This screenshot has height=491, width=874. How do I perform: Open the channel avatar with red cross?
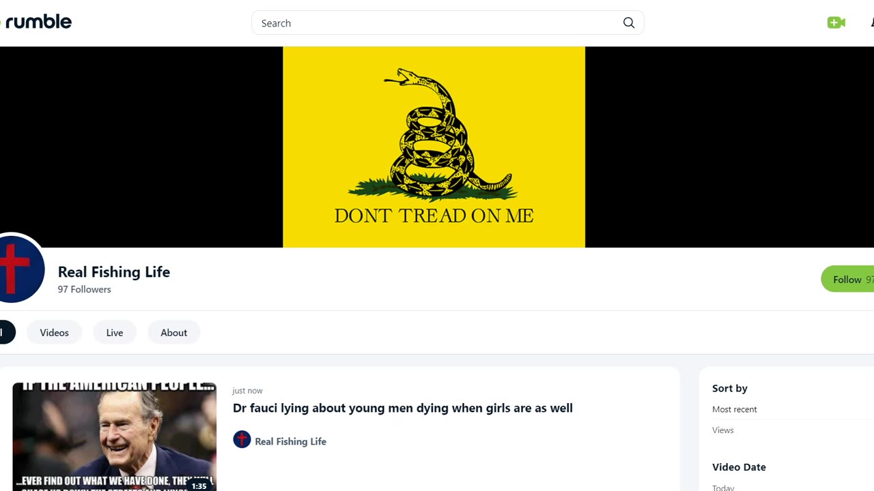tap(20, 269)
